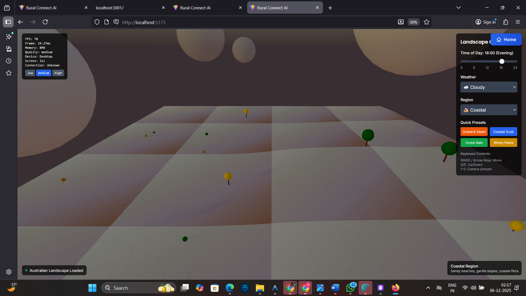Set render quality to medium

click(x=44, y=73)
